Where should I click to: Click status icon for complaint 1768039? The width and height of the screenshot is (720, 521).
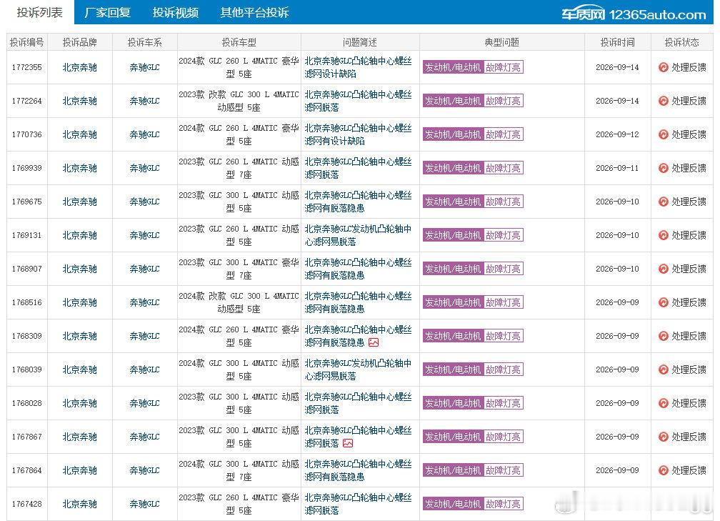(x=663, y=369)
